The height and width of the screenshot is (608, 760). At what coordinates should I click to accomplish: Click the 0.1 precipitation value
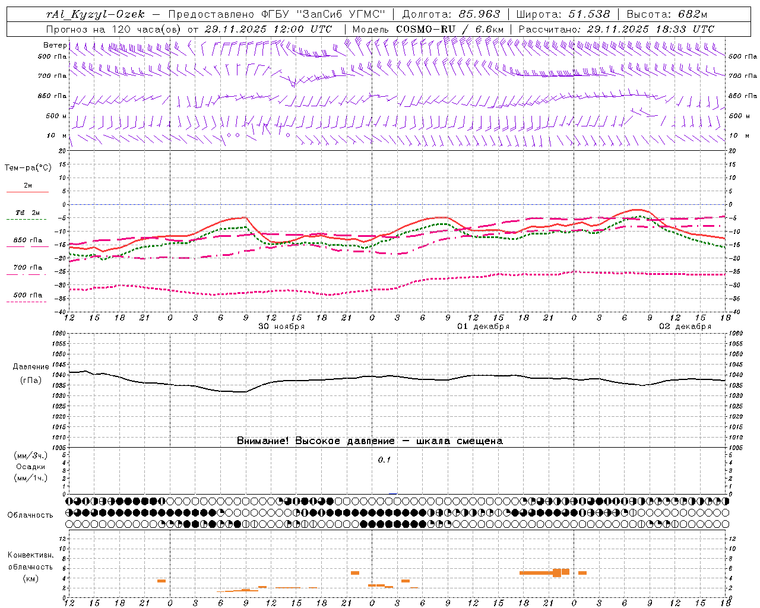point(385,460)
